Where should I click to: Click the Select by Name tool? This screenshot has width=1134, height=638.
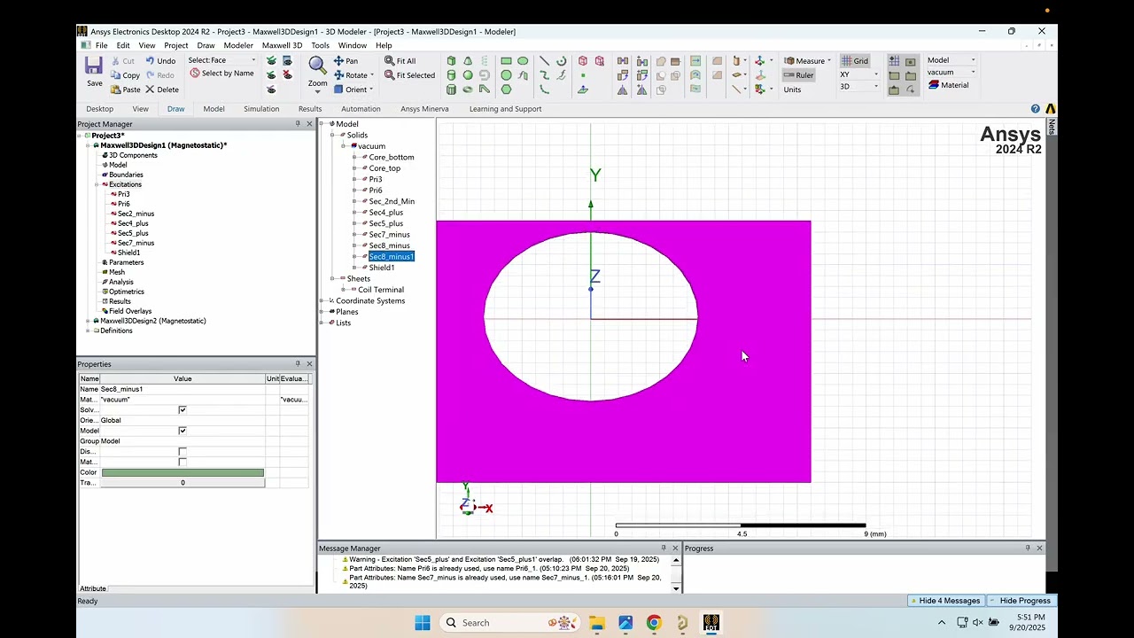[x=221, y=74]
